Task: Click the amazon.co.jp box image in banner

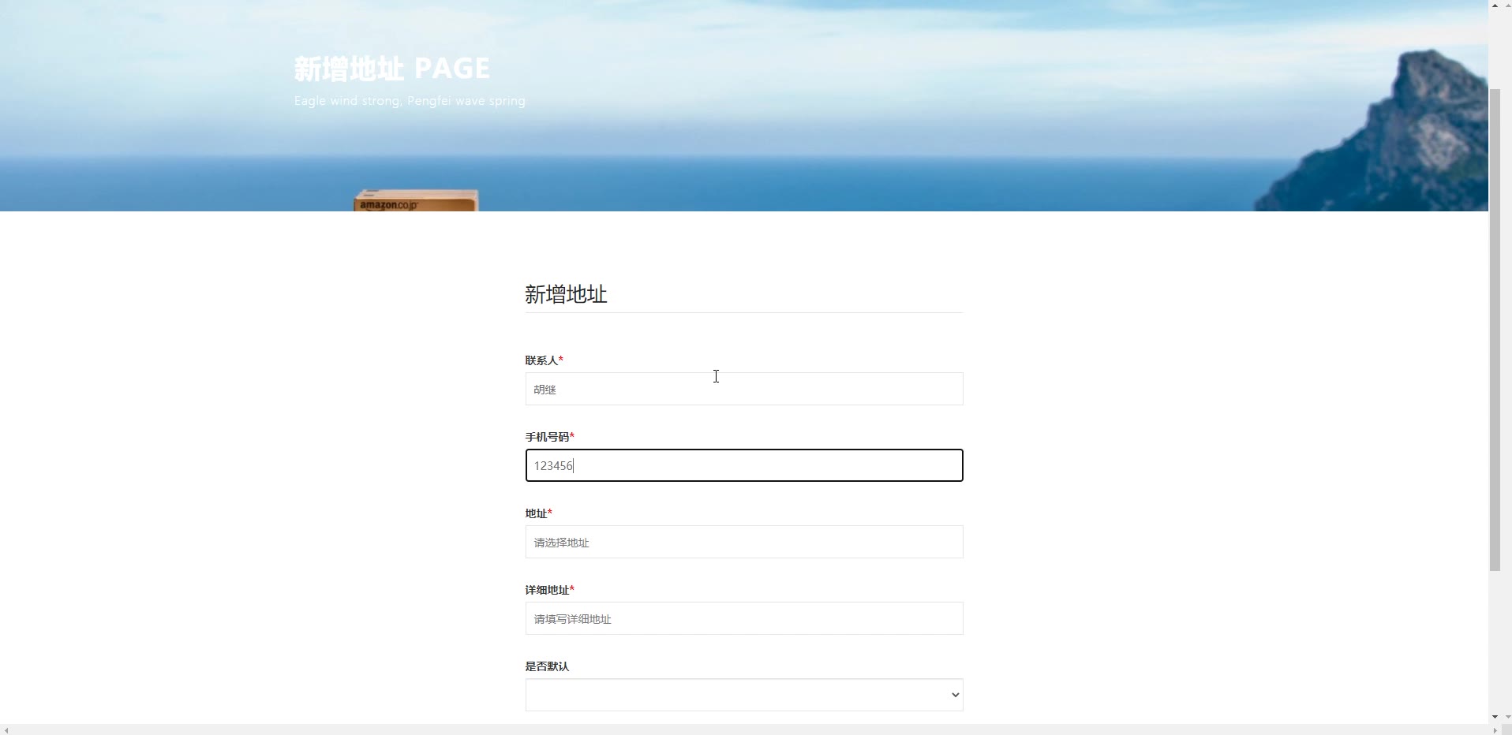Action: 416,200
